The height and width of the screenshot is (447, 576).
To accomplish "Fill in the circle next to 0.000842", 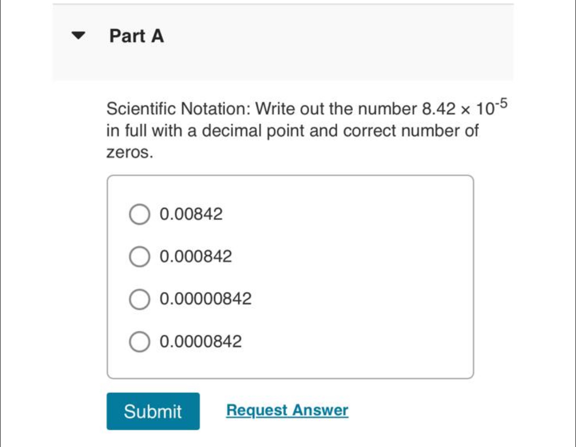I will pyautogui.click(x=139, y=256).
